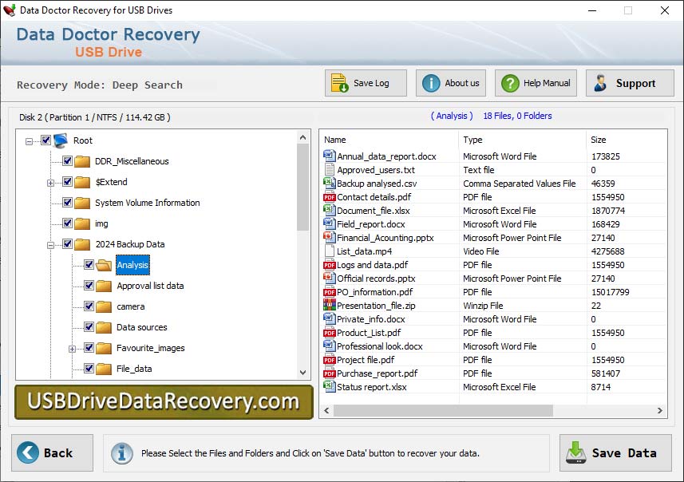Click the Save Log icon
The width and height of the screenshot is (684, 482).
click(x=337, y=82)
